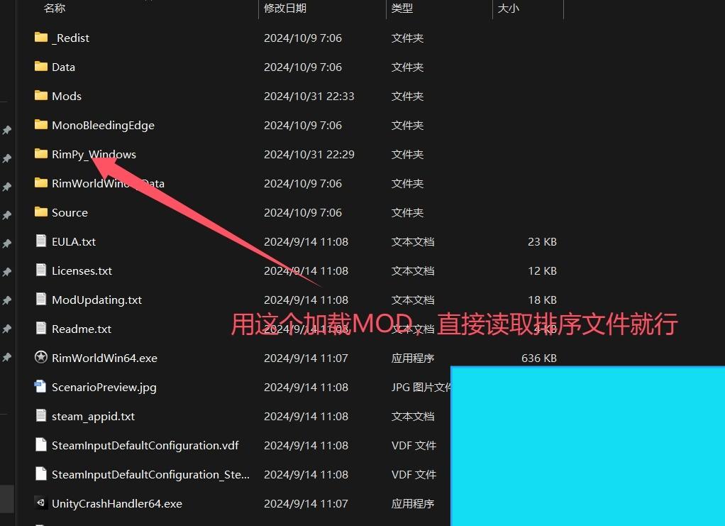Select the Data folder name

(63, 67)
